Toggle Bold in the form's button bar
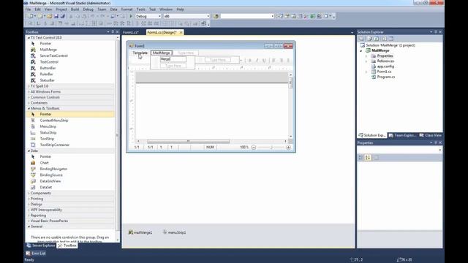468x263 pixels. click(250, 60)
